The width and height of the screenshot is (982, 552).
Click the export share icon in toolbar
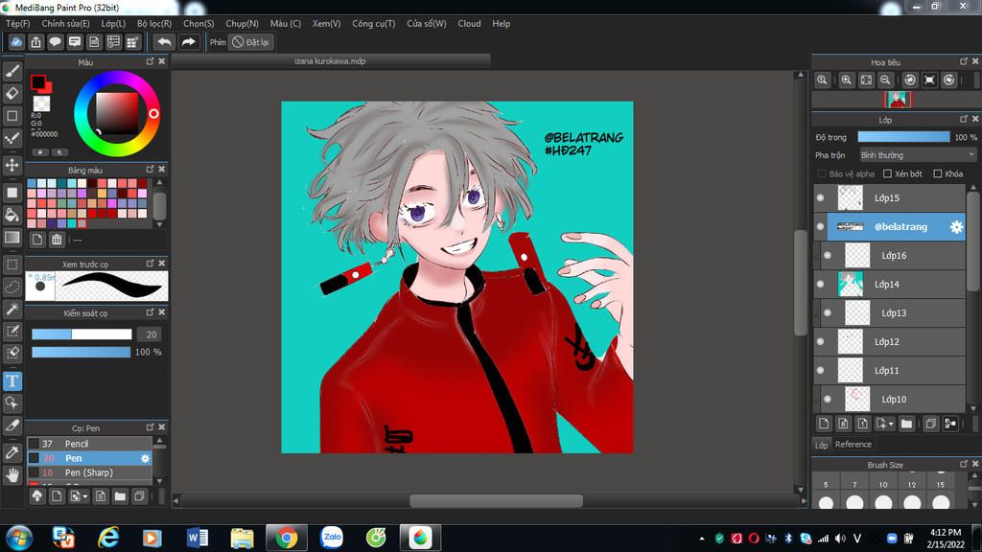point(35,42)
